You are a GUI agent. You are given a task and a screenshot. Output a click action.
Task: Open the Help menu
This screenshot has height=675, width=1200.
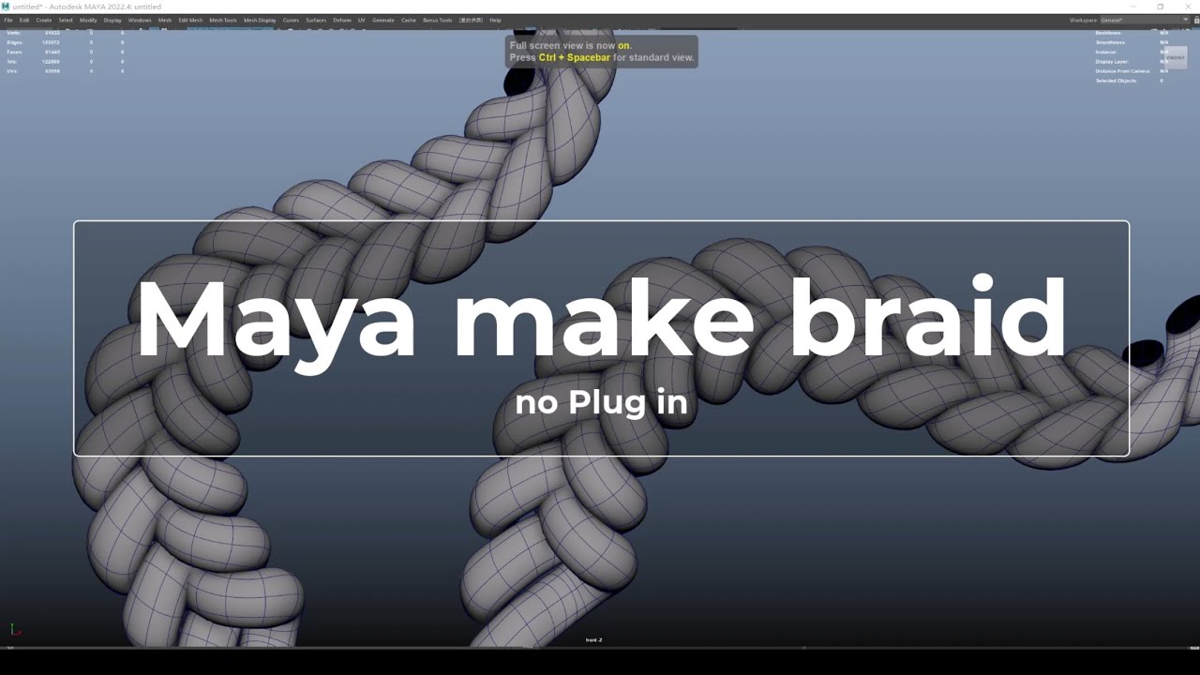point(495,20)
